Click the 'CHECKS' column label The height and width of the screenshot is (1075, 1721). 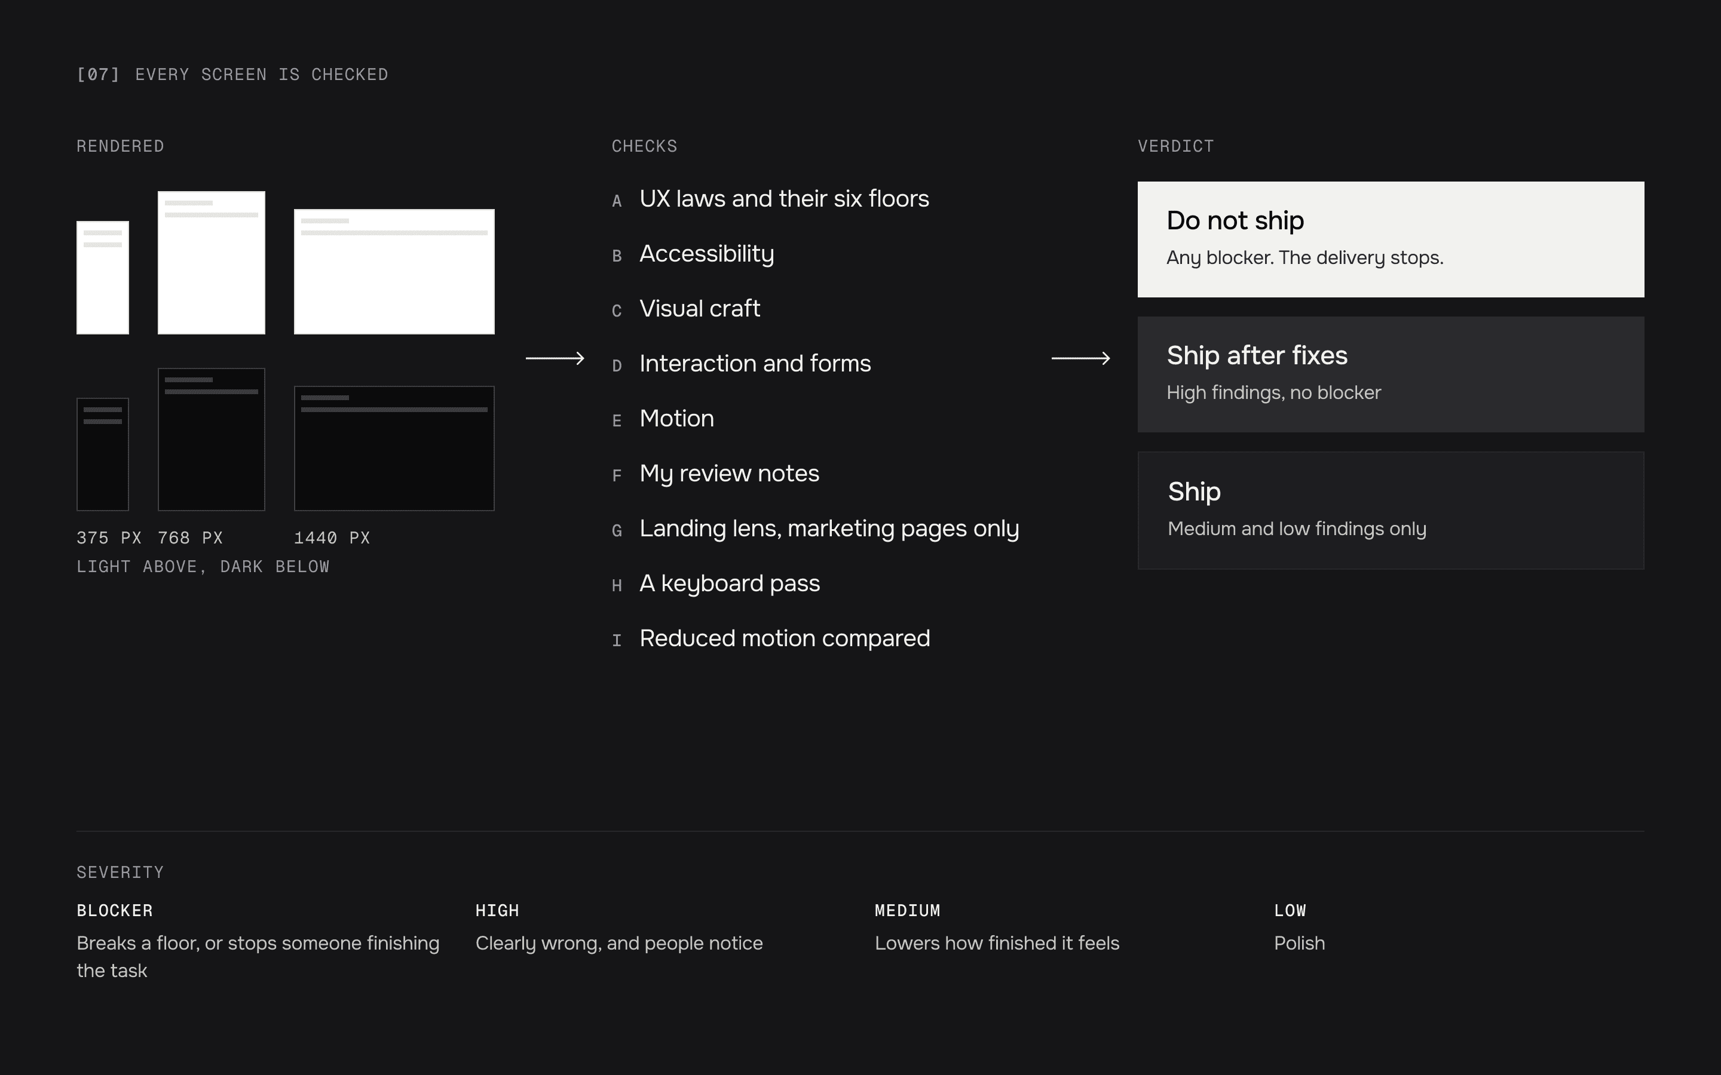tap(644, 146)
